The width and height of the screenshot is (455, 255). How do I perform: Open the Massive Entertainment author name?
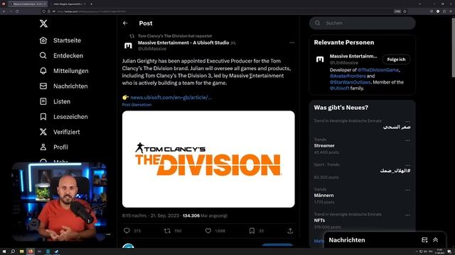click(x=183, y=42)
